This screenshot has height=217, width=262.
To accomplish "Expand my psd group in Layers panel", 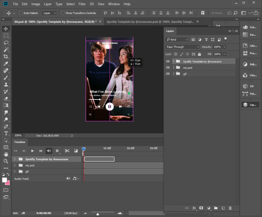I will 174,67.
